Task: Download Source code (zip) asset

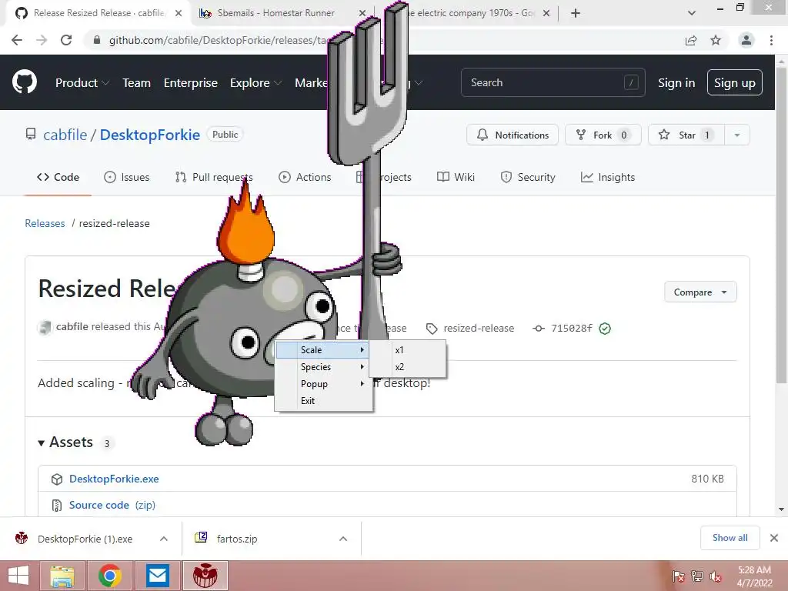Action: [x=112, y=505]
